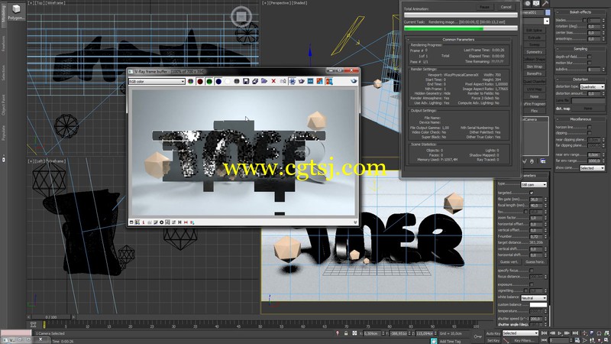The width and height of the screenshot is (611, 344).
Task: Click the Polygon modeling cube icon
Action: (16, 9)
